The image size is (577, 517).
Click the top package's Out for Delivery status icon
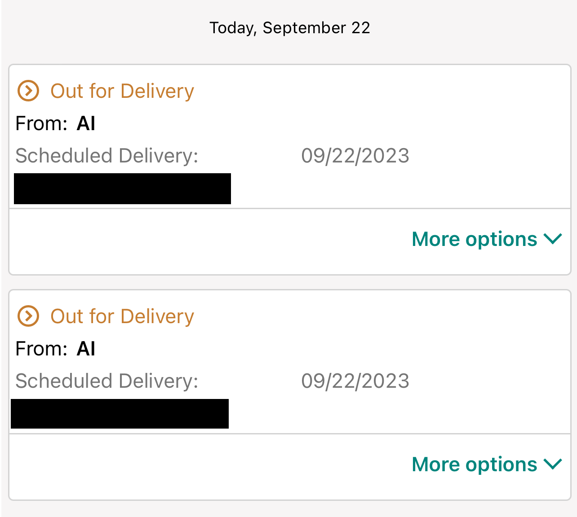click(28, 91)
